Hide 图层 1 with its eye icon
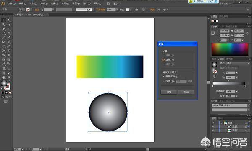The height and width of the screenshot is (151, 252). pos(213,123)
